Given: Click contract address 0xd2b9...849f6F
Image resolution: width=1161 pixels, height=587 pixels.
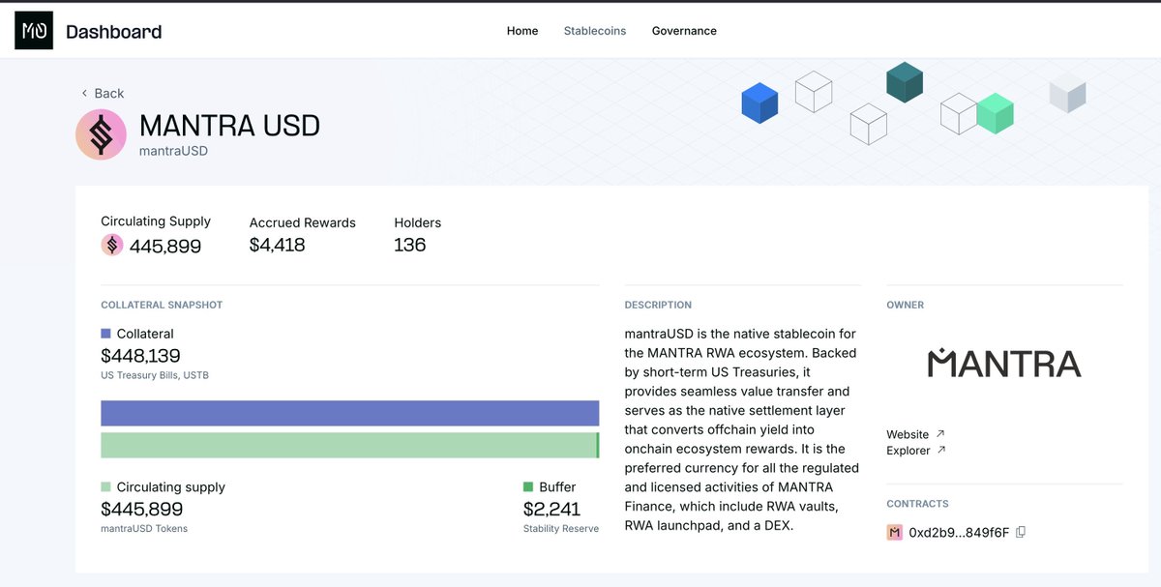Looking at the screenshot, I should tap(959, 532).
